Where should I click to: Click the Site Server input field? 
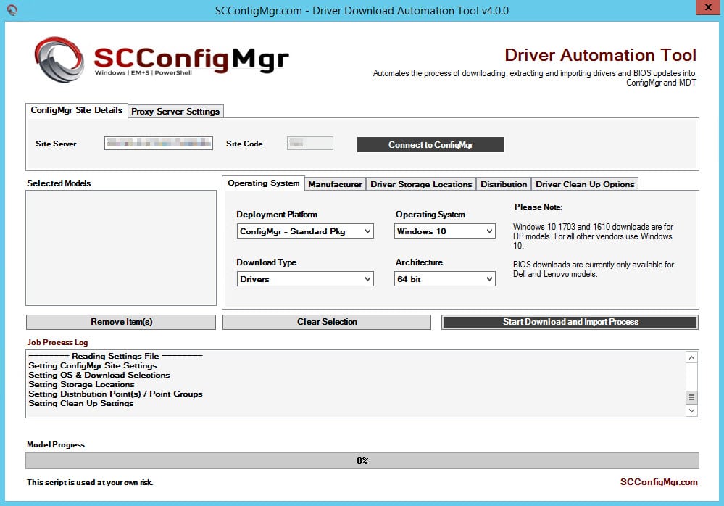pos(159,143)
